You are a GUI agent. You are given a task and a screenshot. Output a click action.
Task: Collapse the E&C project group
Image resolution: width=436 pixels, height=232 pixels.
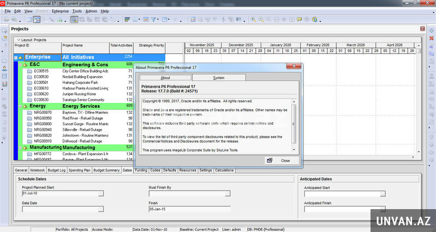(20, 64)
